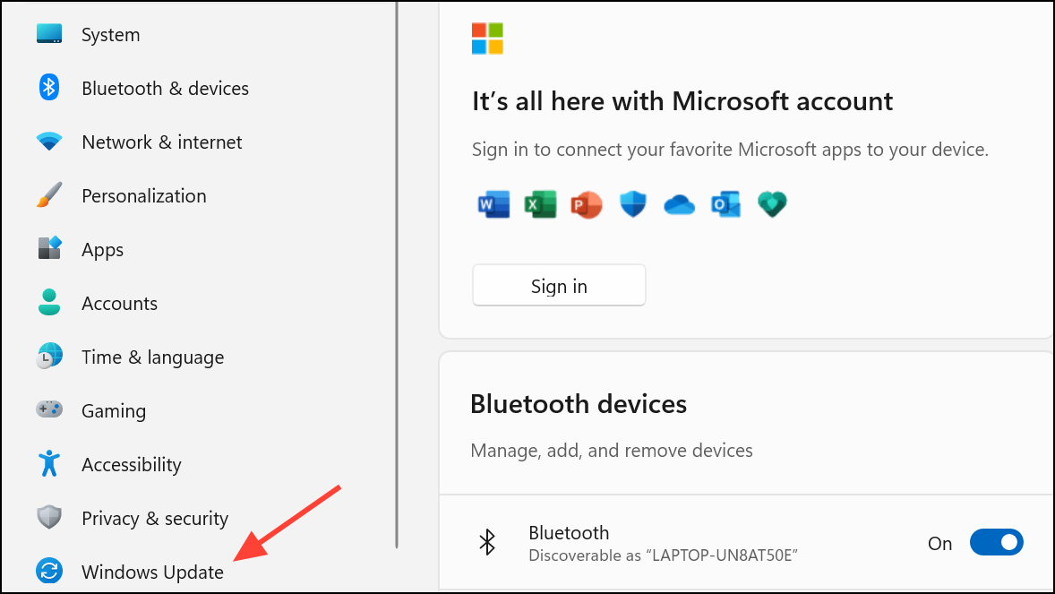This screenshot has width=1055, height=594.
Task: Open Windows Update from the sidebar
Action: 152,572
